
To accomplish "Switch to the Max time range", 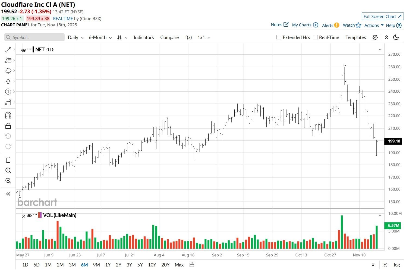I will coord(179,265).
